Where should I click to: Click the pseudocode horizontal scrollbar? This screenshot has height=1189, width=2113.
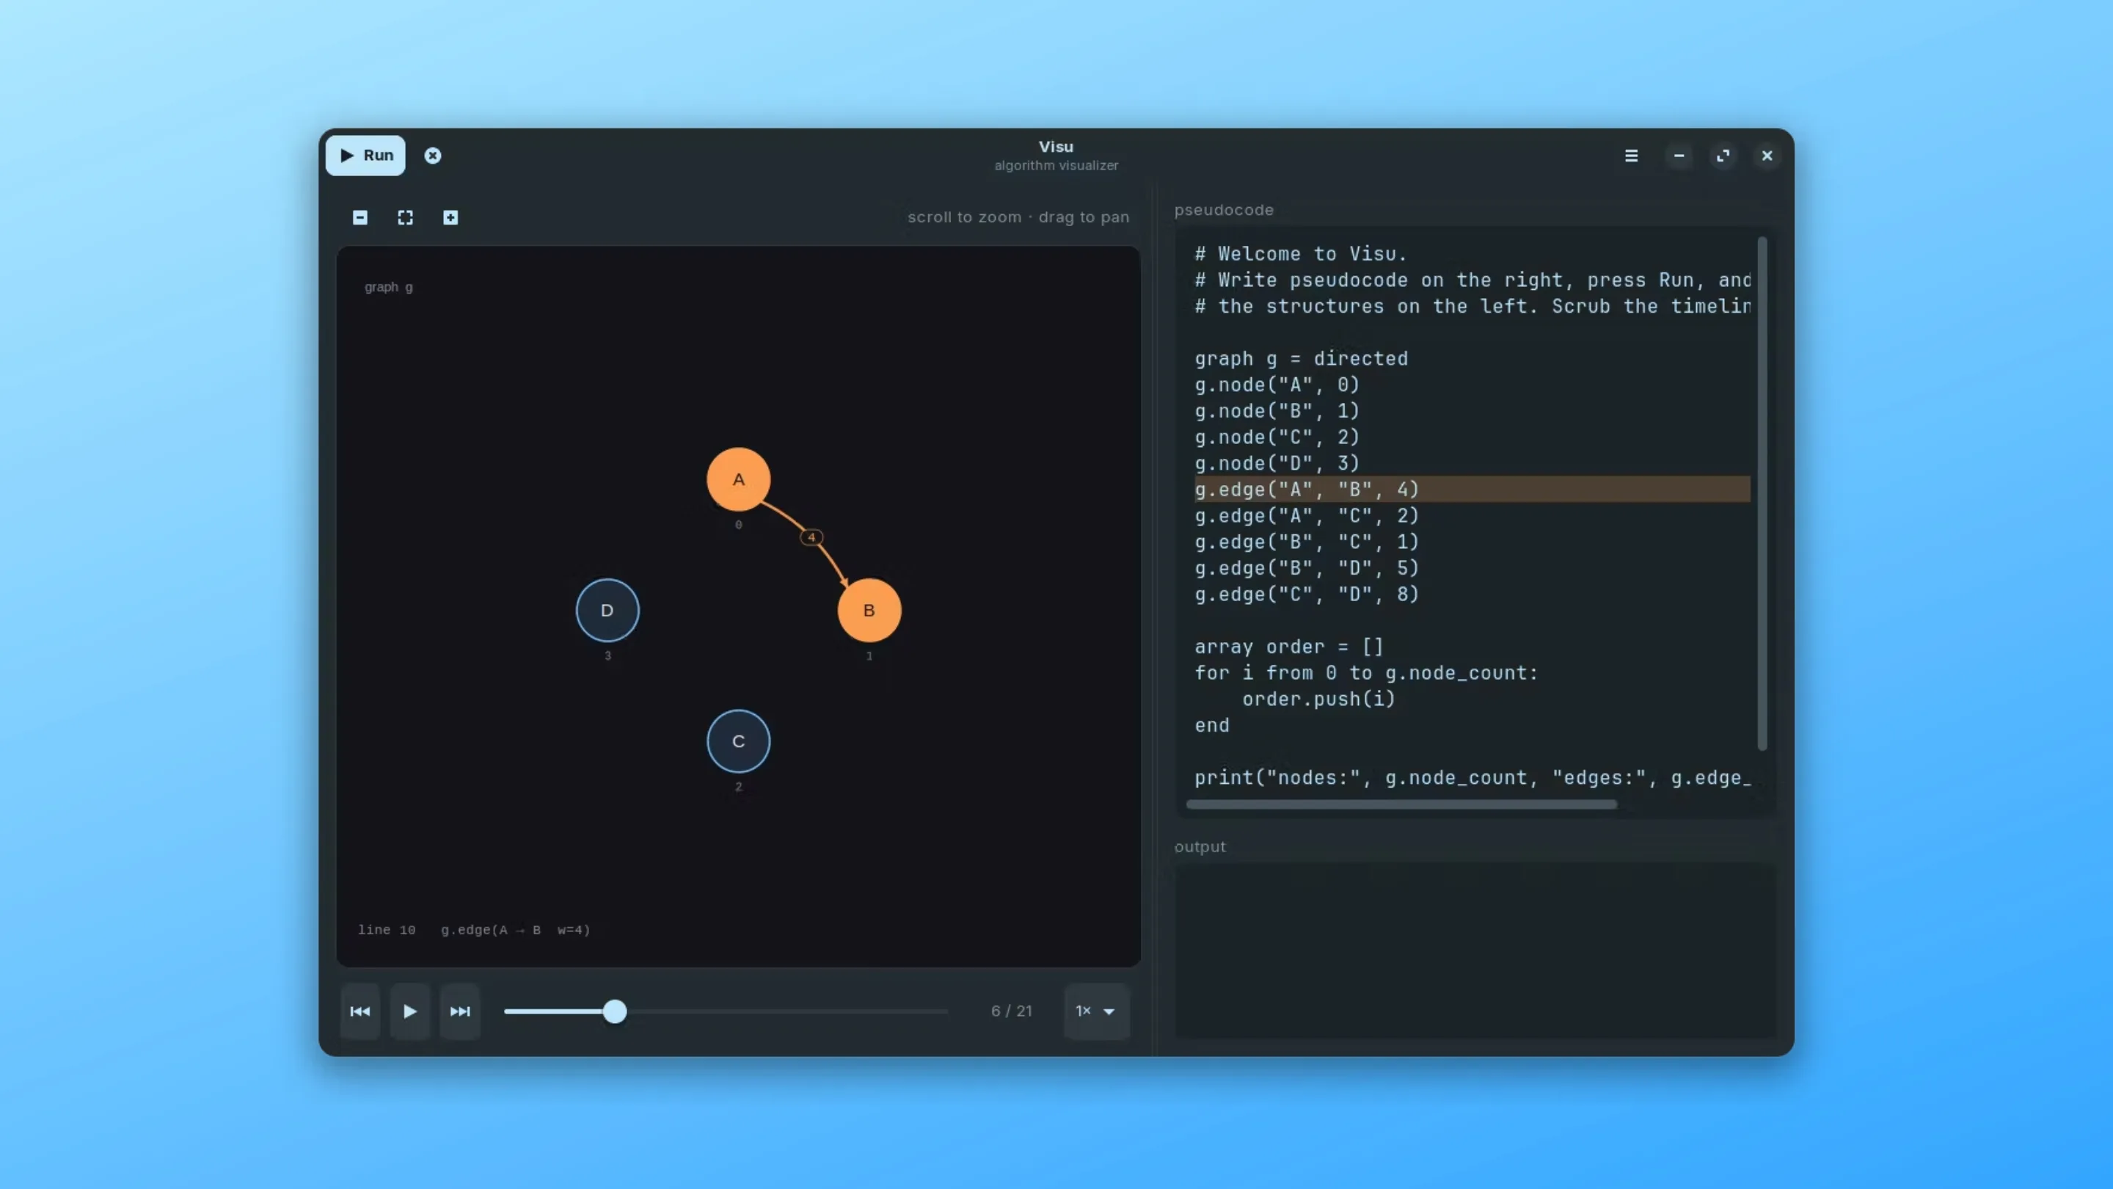coord(1401,804)
